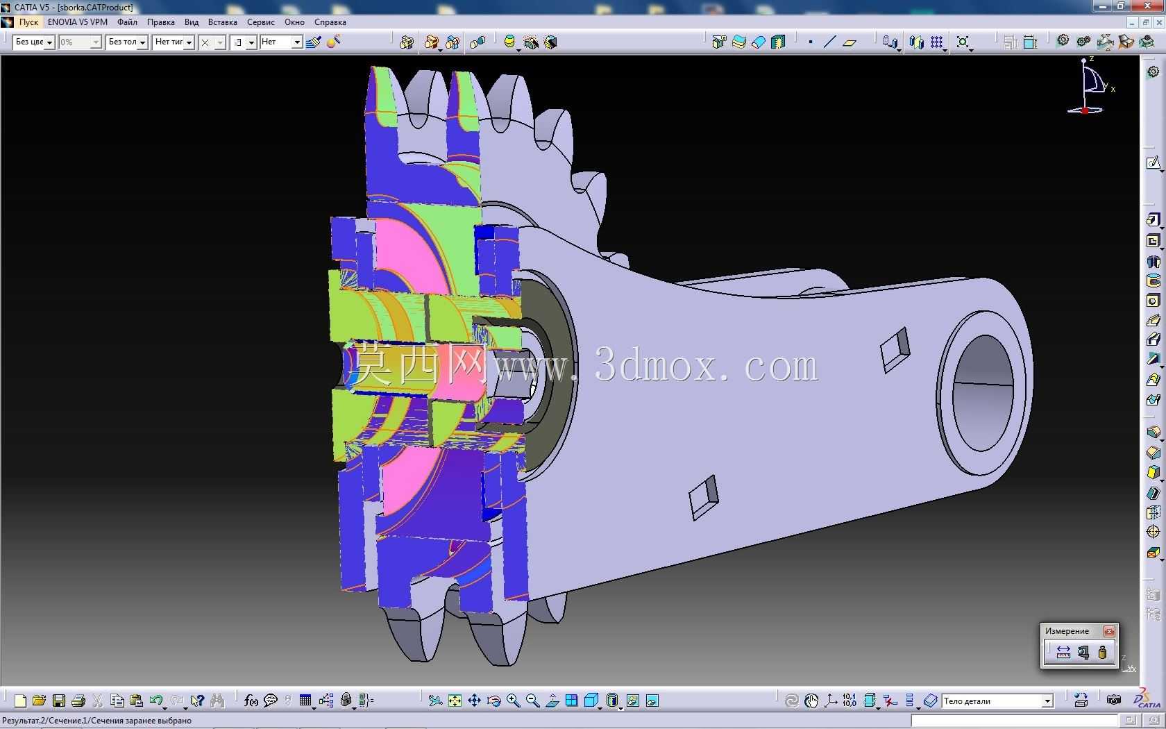
Task: Click the comment speech bubble icon
Action: click(271, 701)
